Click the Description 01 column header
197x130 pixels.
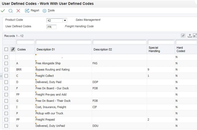click(x=46, y=50)
